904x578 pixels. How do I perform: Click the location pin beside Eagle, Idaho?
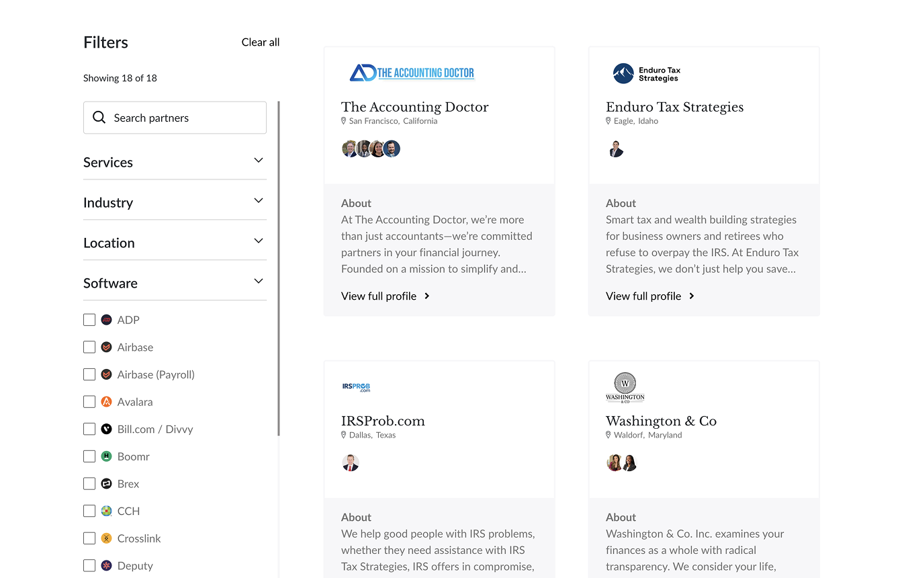coord(608,121)
